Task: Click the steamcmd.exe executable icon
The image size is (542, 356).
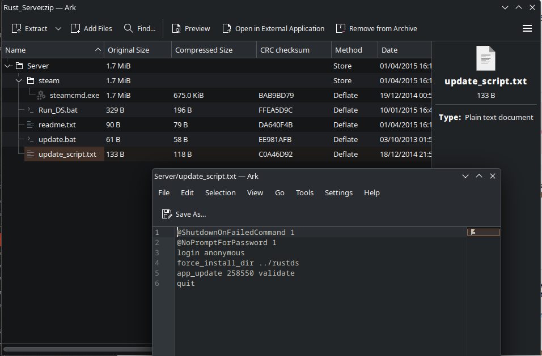Action: pyautogui.click(x=41, y=95)
